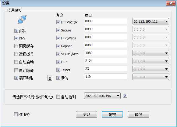Toggle the SOCKS/MMS protocol checkbox
This screenshot has width=177, height=127.
click(x=58, y=54)
